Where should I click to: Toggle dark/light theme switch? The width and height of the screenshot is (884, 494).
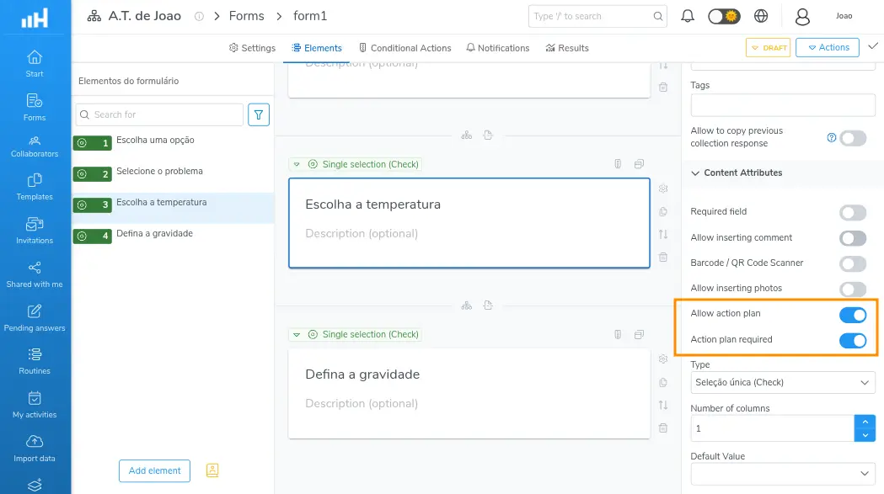pyautogui.click(x=724, y=16)
